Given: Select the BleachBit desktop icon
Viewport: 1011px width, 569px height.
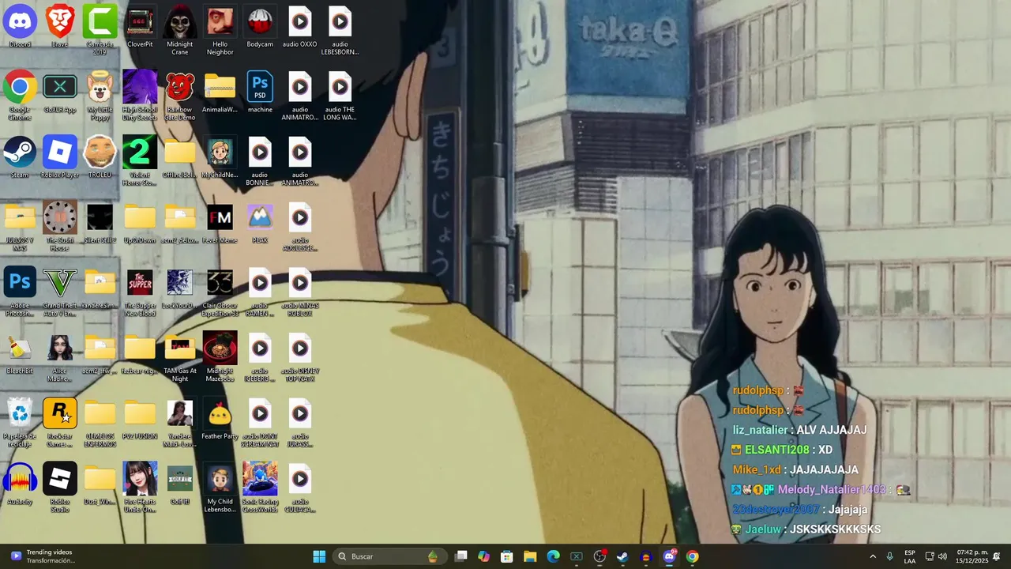Looking at the screenshot, I should click(x=20, y=353).
